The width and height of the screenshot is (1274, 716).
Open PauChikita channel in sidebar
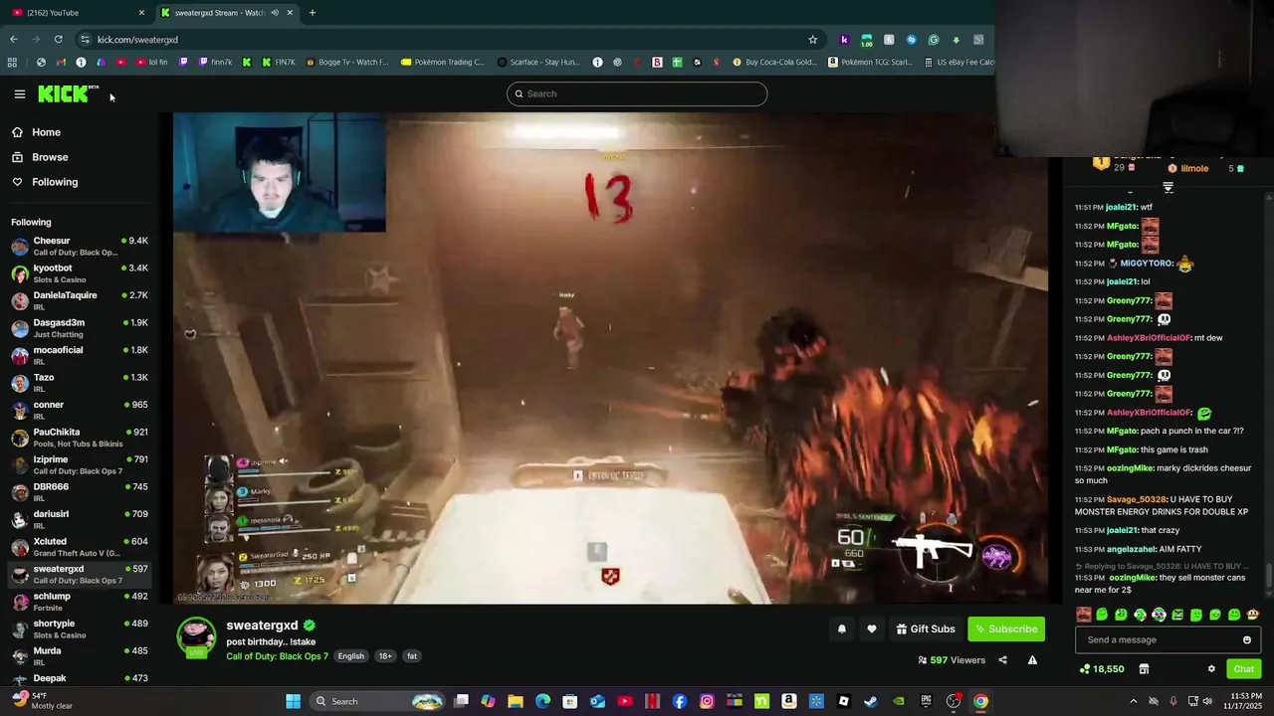pyautogui.click(x=80, y=438)
